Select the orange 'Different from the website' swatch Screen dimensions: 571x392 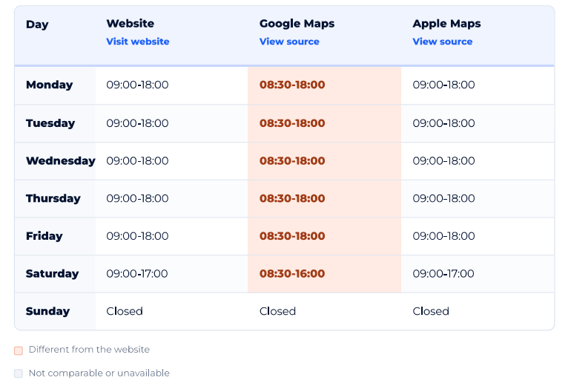pos(19,350)
